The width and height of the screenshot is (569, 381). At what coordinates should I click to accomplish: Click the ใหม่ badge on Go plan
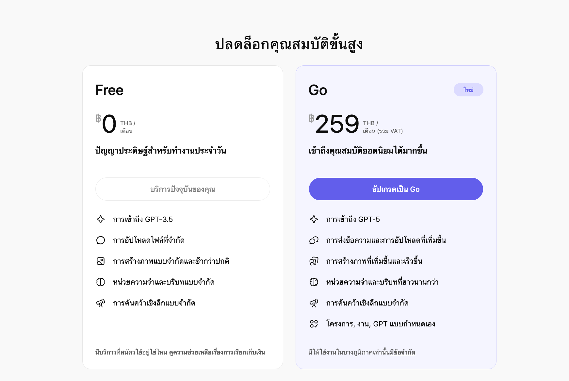click(x=468, y=90)
